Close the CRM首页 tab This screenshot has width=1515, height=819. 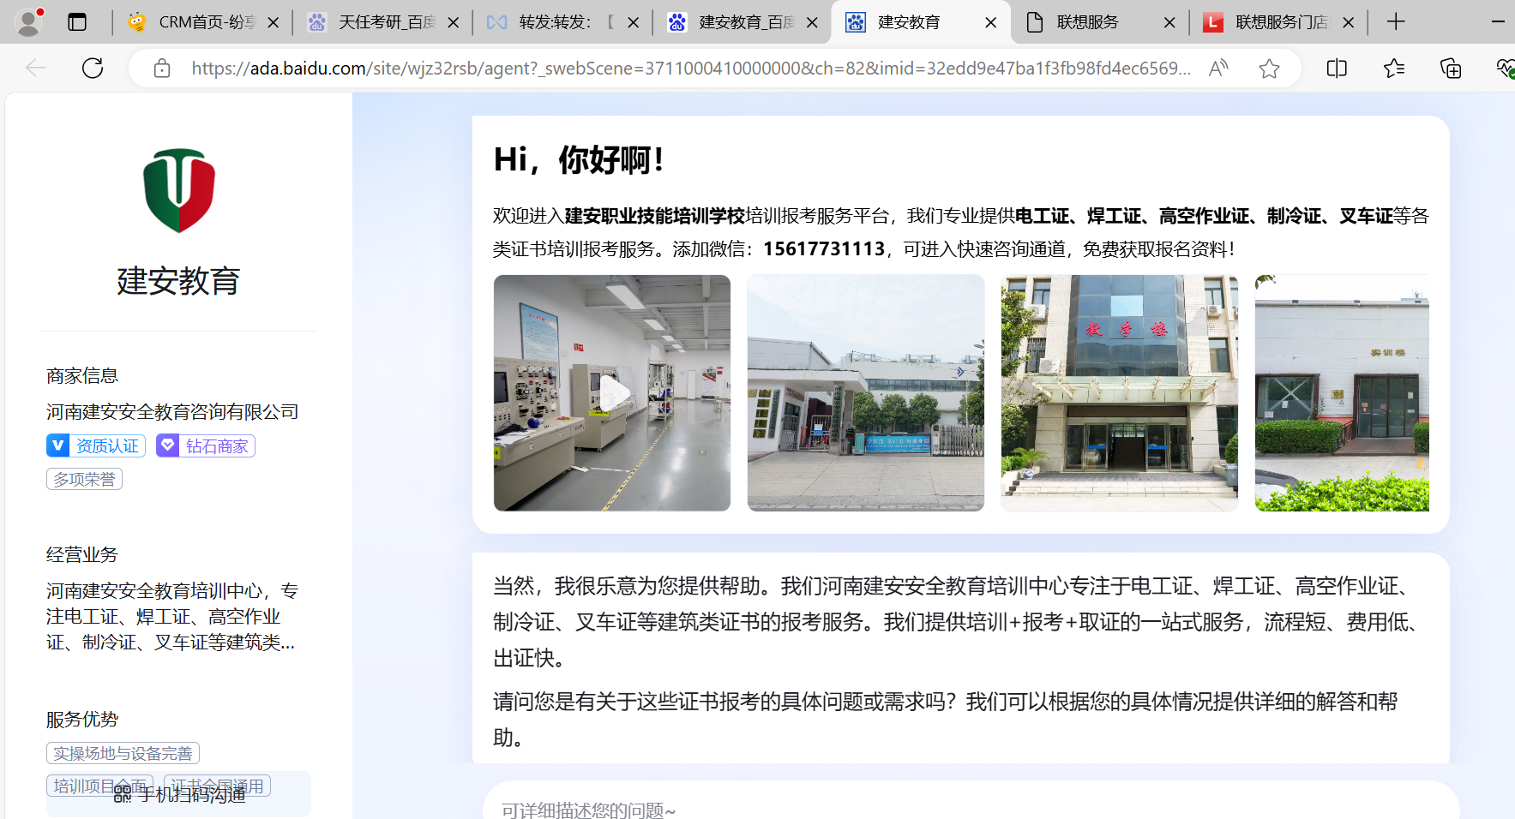274,23
